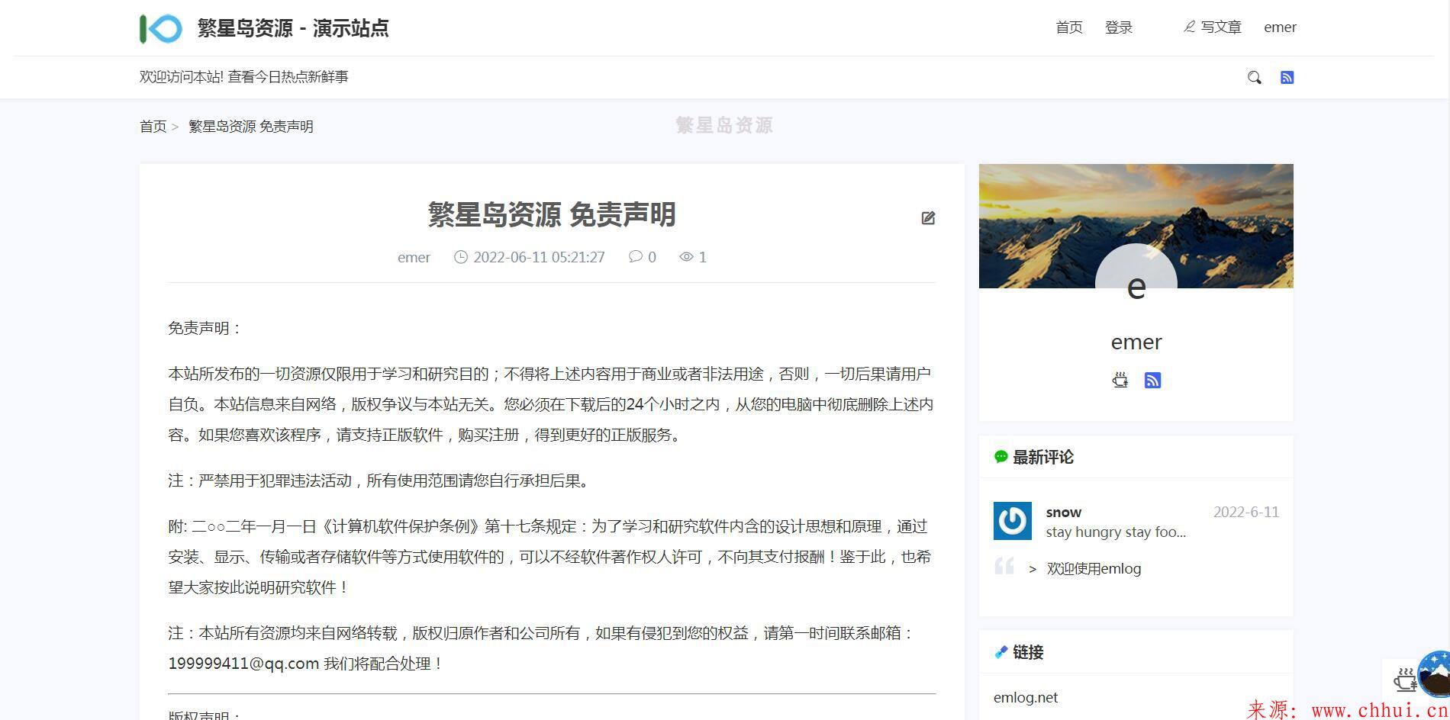Click the post timestamp 2022-06-11 05:21:27
Screen dimensions: 1450x720
[539, 257]
